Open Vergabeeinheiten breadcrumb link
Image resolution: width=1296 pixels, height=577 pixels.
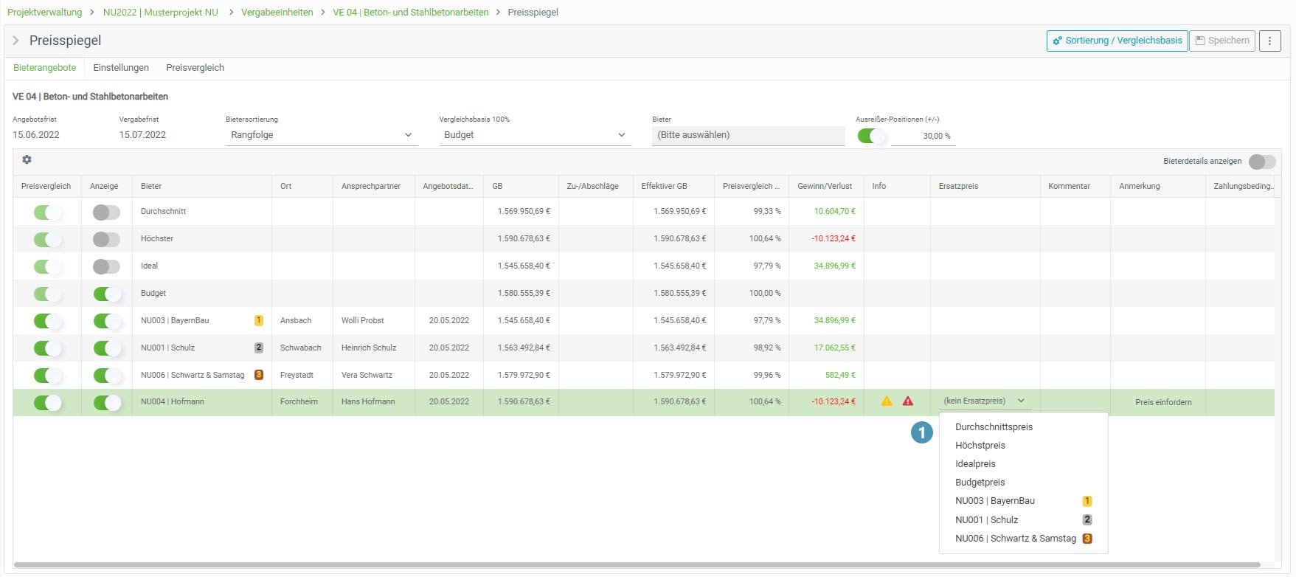[x=277, y=13]
